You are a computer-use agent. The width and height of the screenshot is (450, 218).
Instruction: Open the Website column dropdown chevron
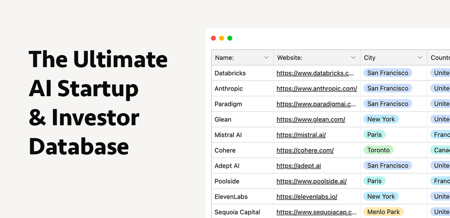tap(353, 58)
